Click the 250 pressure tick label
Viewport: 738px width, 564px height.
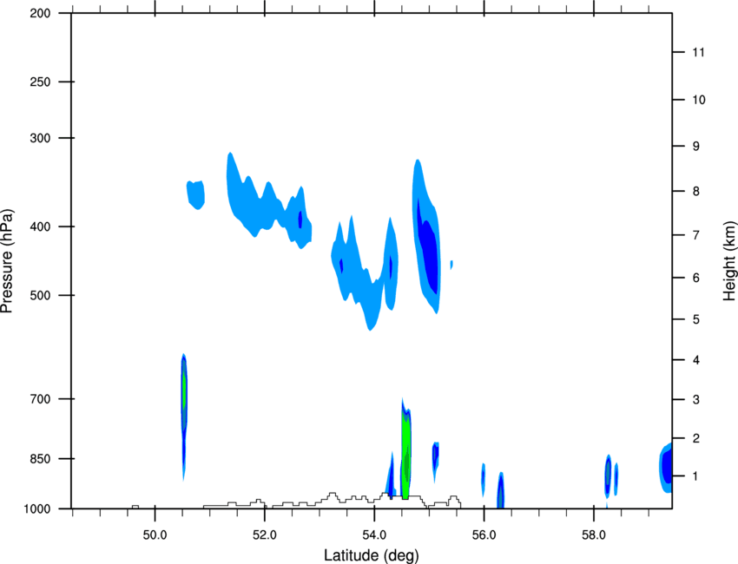coord(40,82)
